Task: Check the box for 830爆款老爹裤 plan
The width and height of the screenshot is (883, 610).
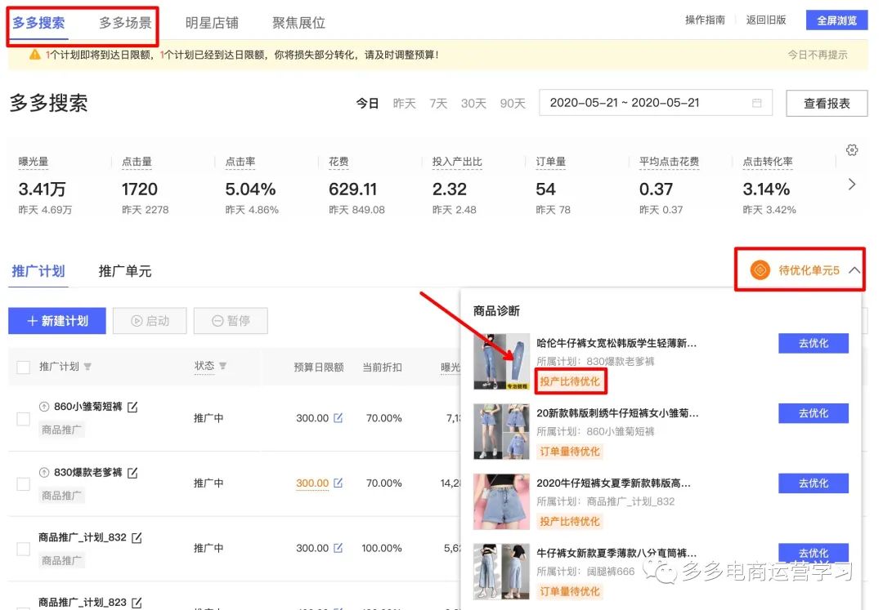Action: click(23, 484)
